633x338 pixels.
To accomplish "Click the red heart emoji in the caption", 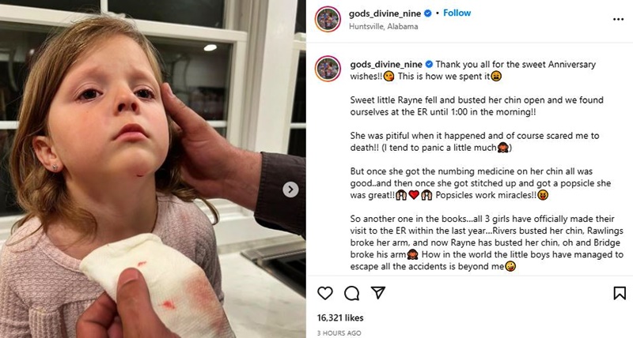I will click(414, 195).
